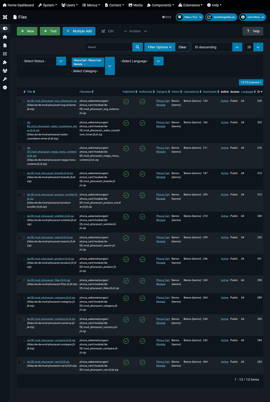Image resolution: width=270 pixels, height=402 pixels.
Task: Toggle published status of svg_scheme file
Action: pos(126,102)
